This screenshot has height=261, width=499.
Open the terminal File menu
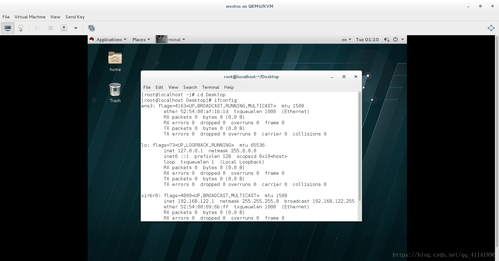point(147,87)
